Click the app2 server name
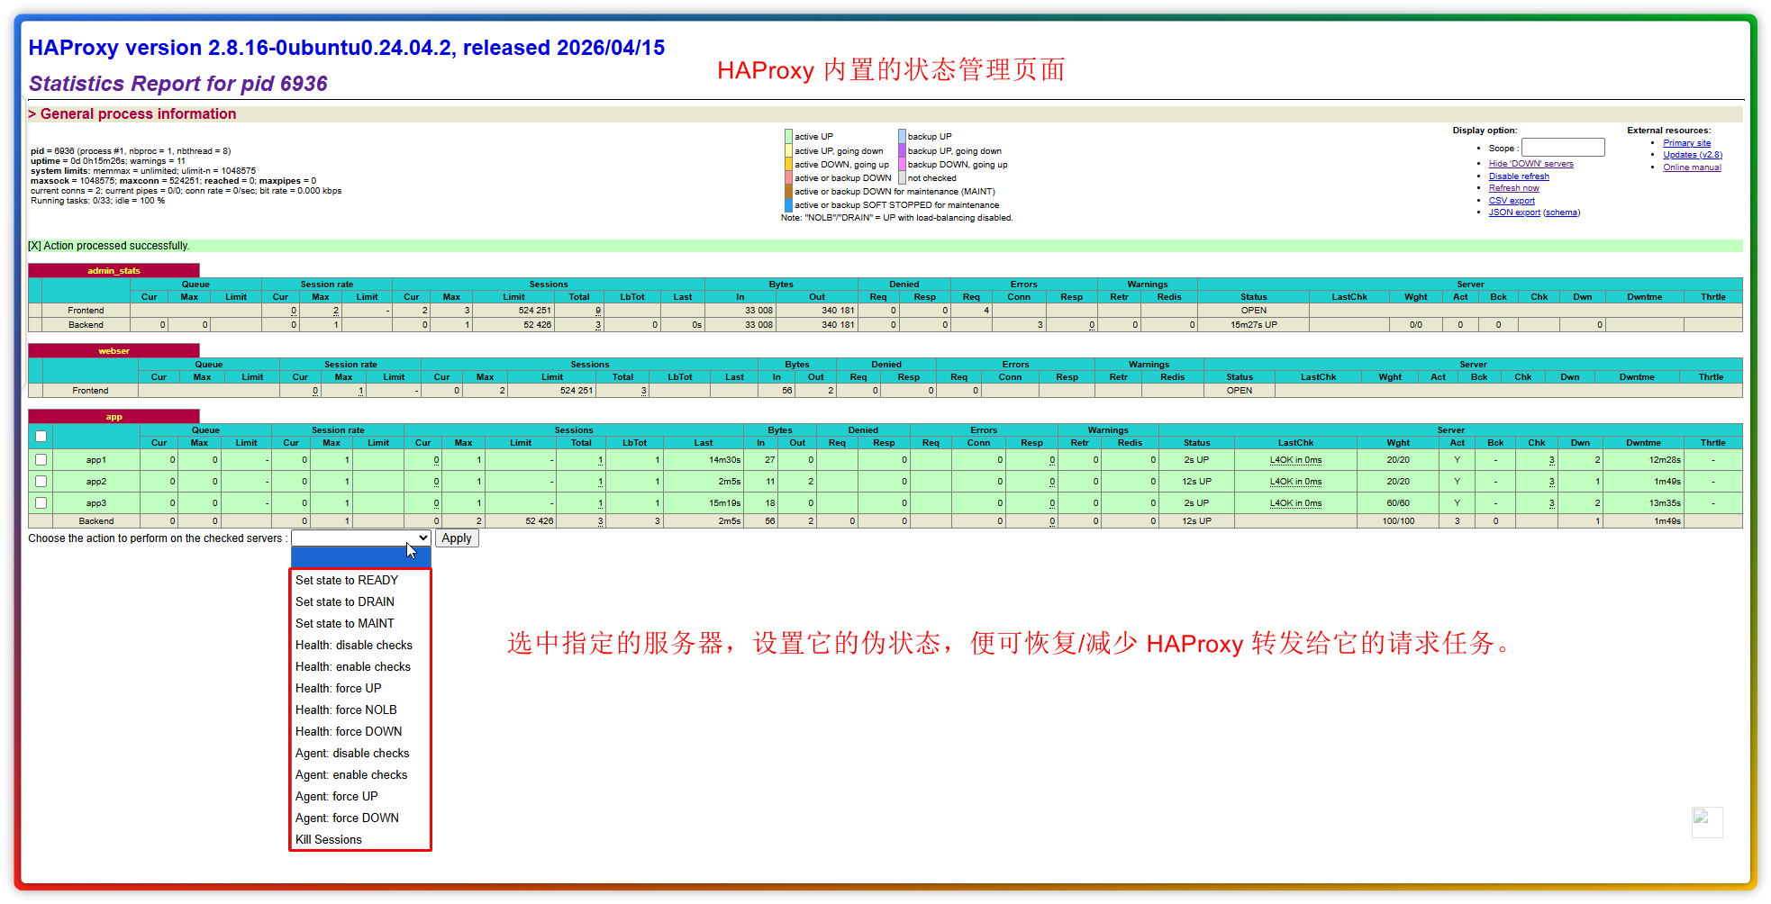 tap(96, 482)
